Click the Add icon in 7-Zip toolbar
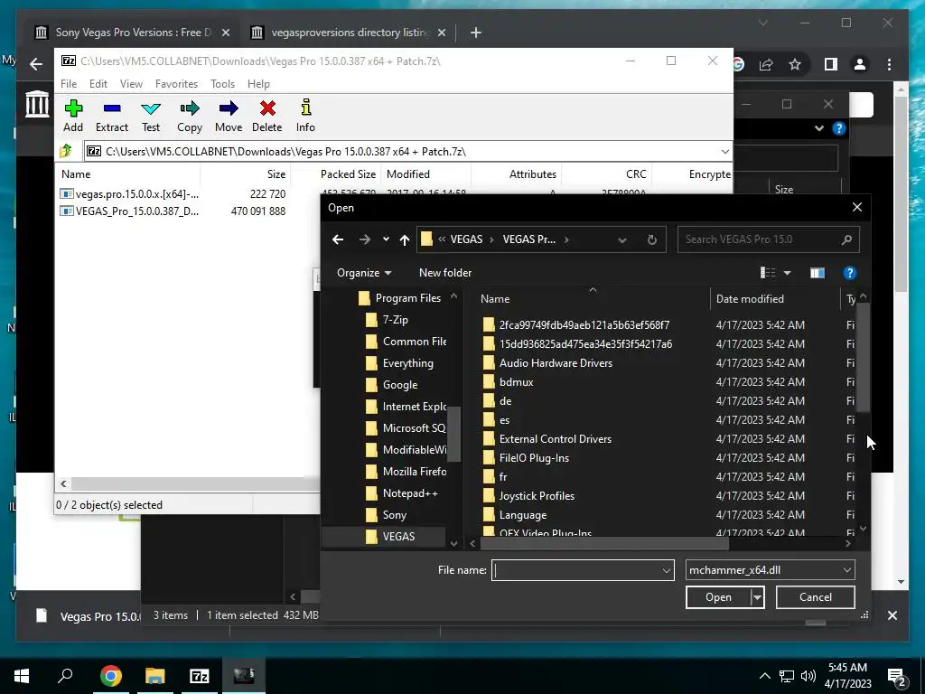The image size is (925, 694). click(74, 108)
